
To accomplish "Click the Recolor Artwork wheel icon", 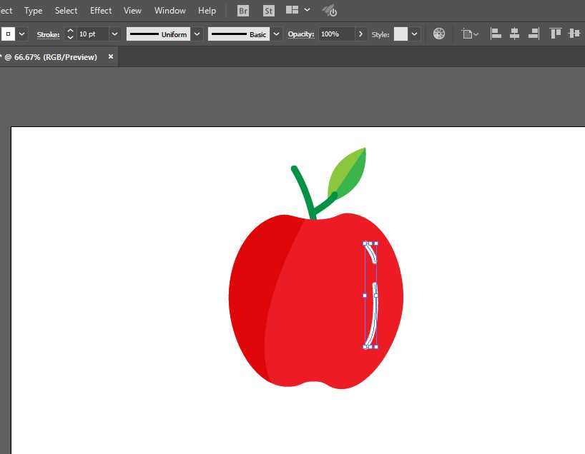I will [439, 34].
